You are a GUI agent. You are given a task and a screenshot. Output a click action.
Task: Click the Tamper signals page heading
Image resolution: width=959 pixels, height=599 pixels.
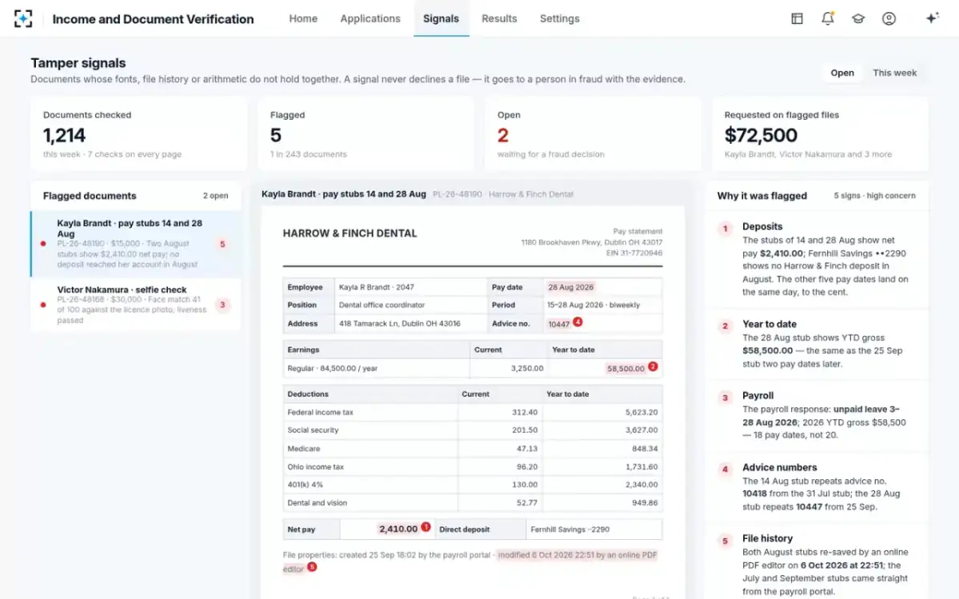(78, 63)
